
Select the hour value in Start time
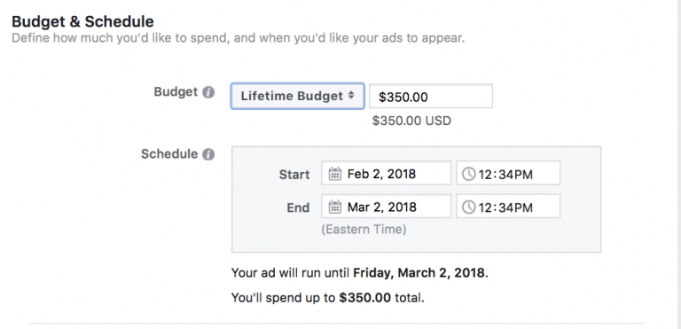[485, 175]
